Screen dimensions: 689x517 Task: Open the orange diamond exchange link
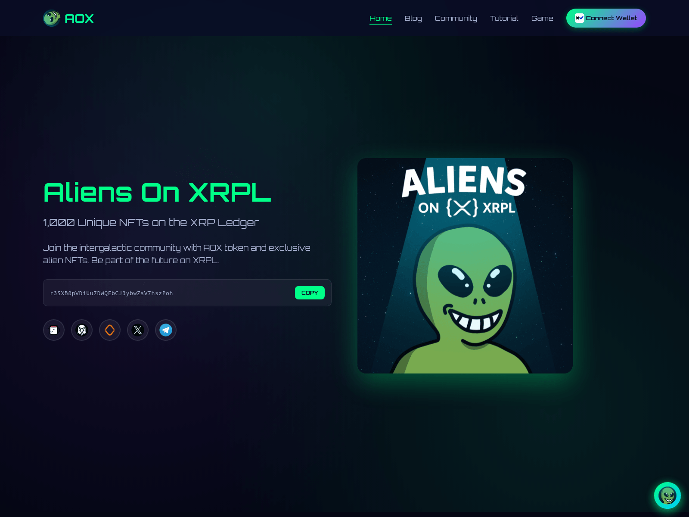(x=110, y=330)
